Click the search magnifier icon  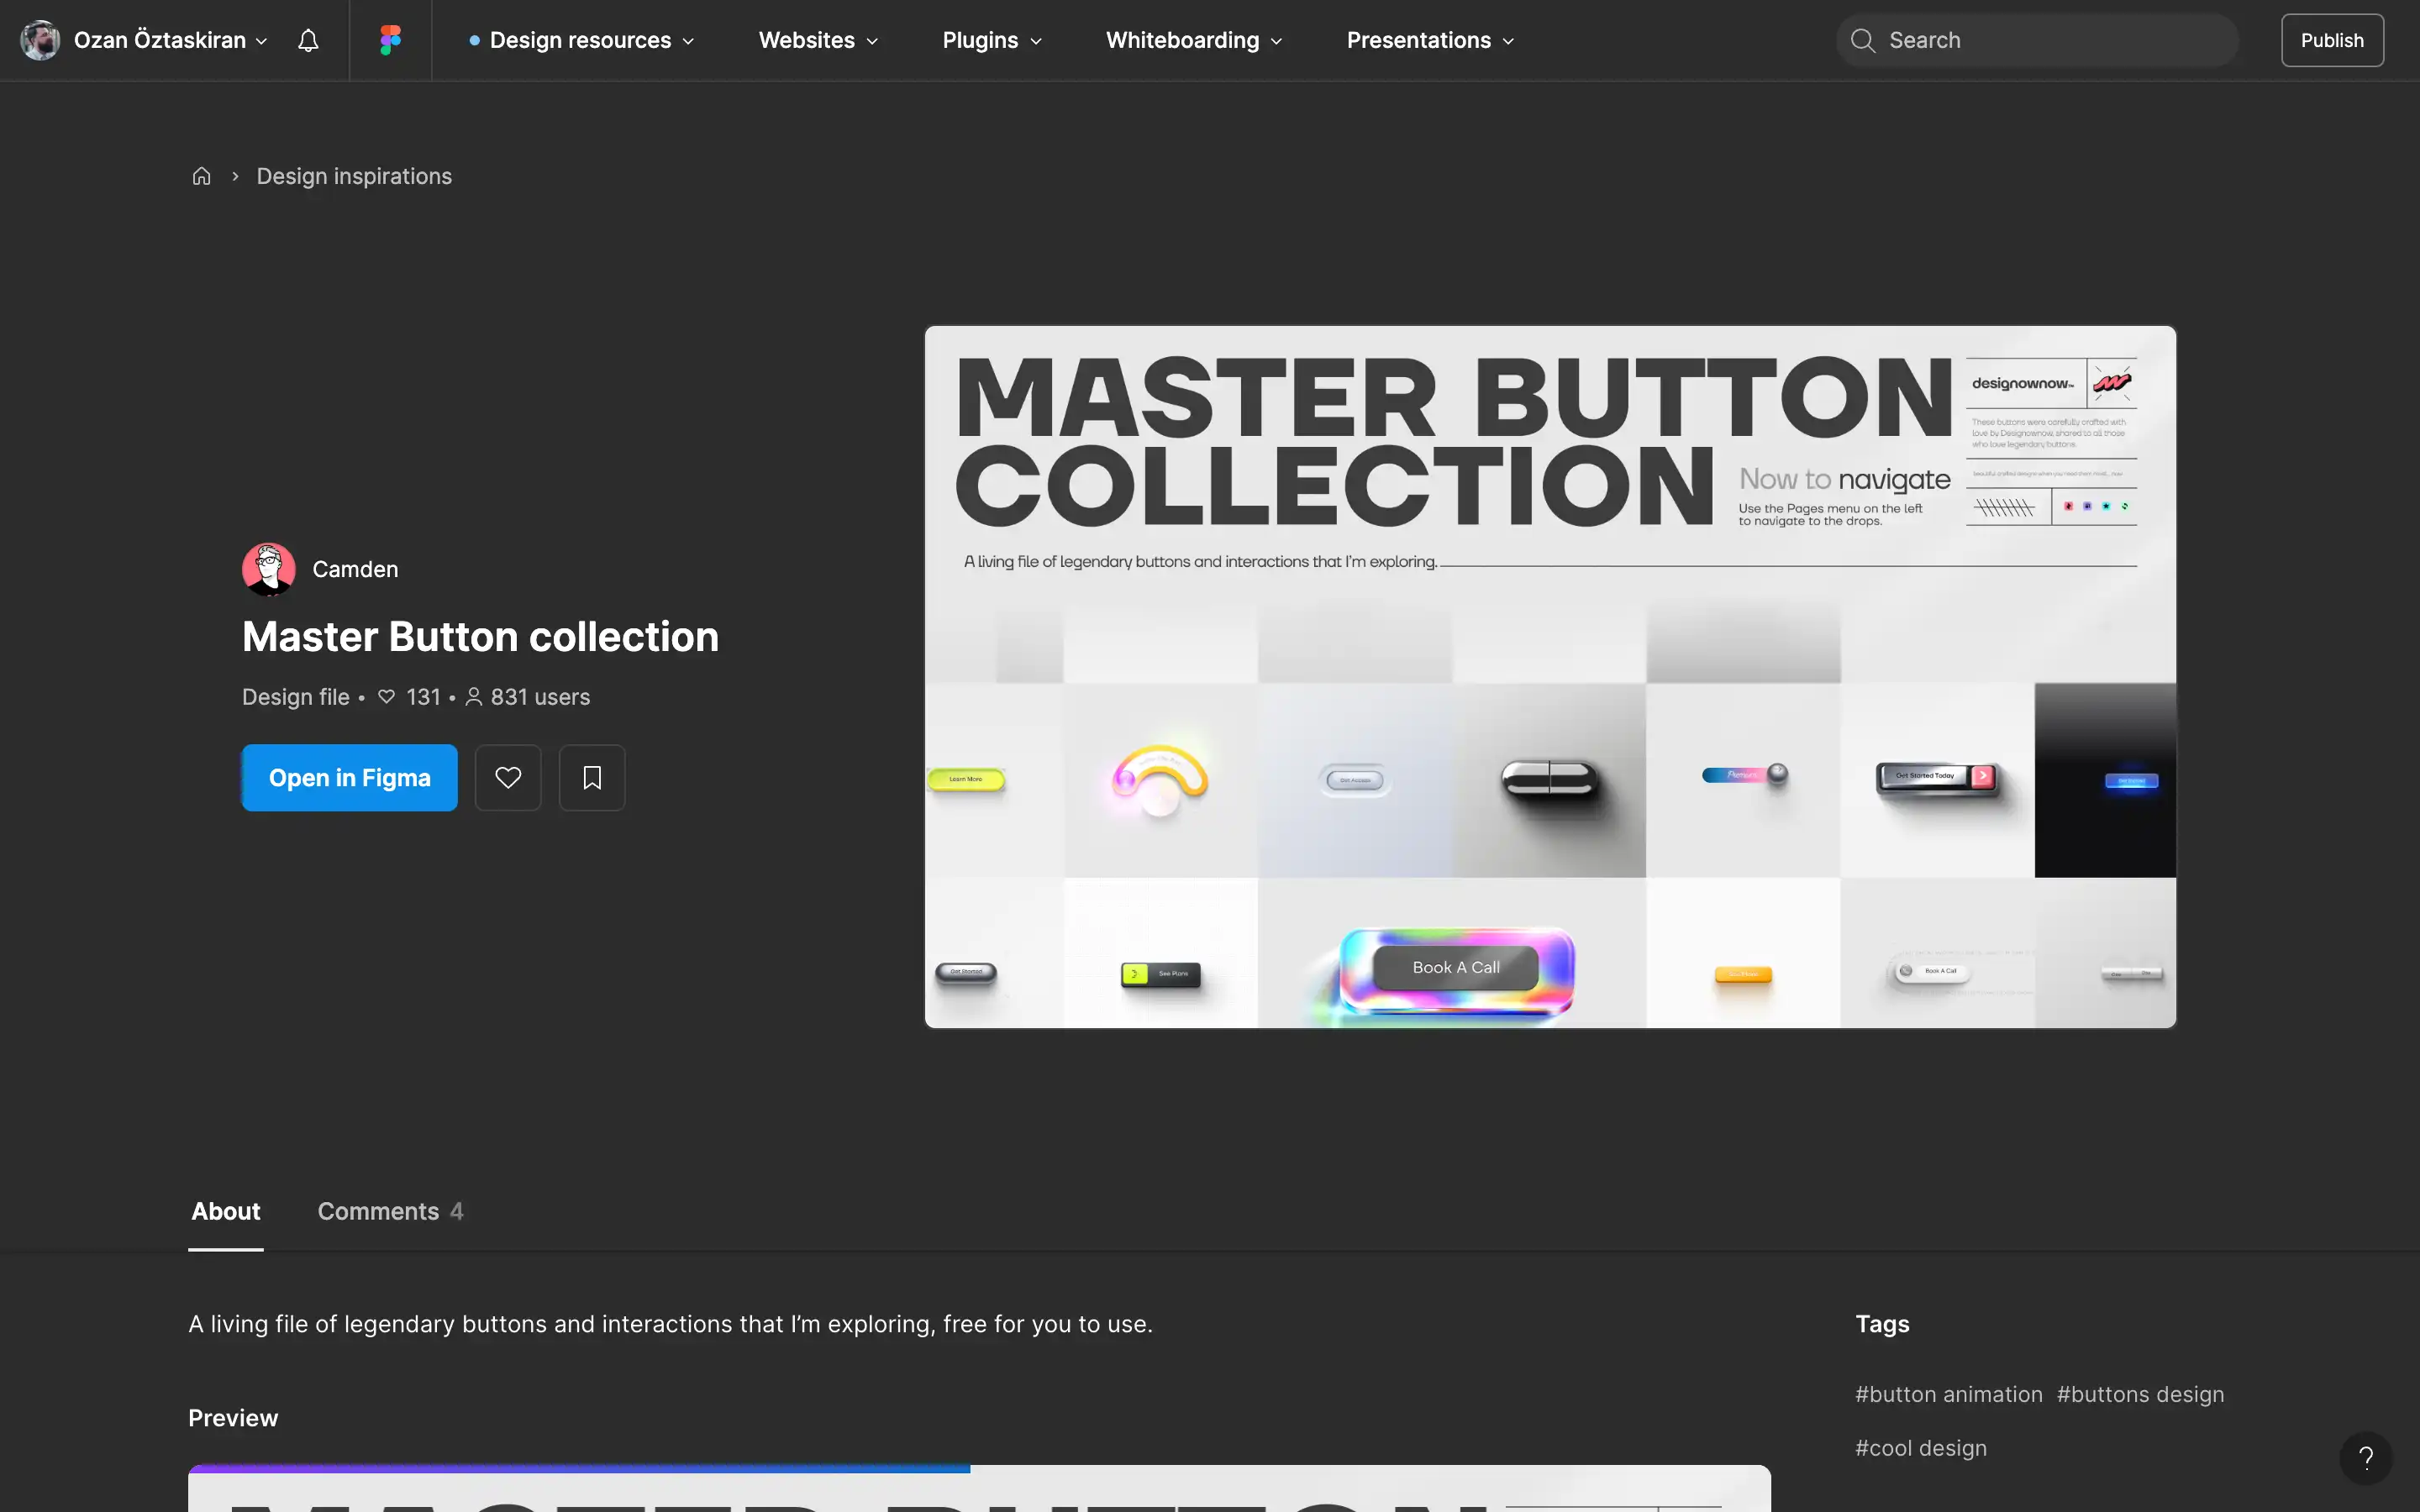1862,40
